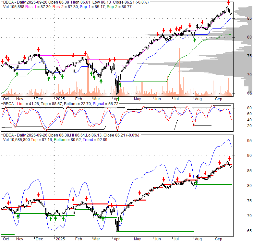
Task: Click the Top = 87.16 label in bottom chart
Action: [x=41, y=140]
